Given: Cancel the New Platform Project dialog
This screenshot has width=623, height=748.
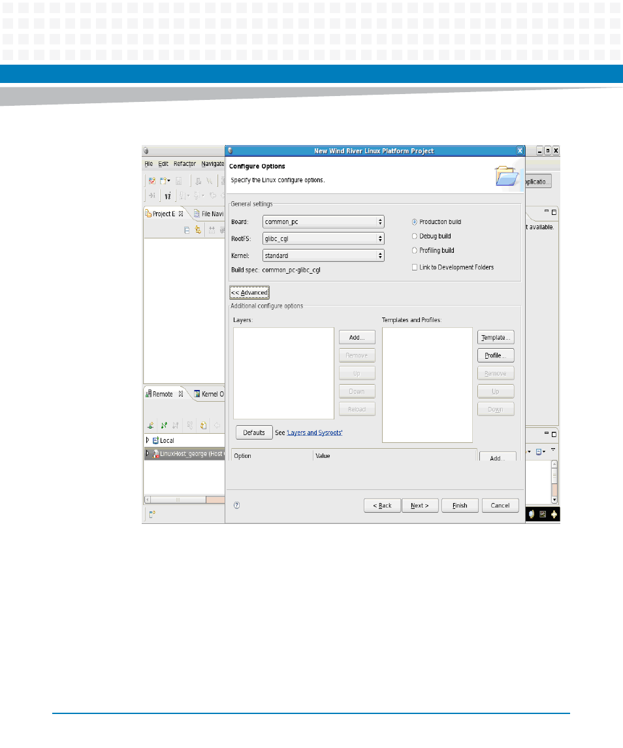Looking at the screenshot, I should (x=500, y=506).
